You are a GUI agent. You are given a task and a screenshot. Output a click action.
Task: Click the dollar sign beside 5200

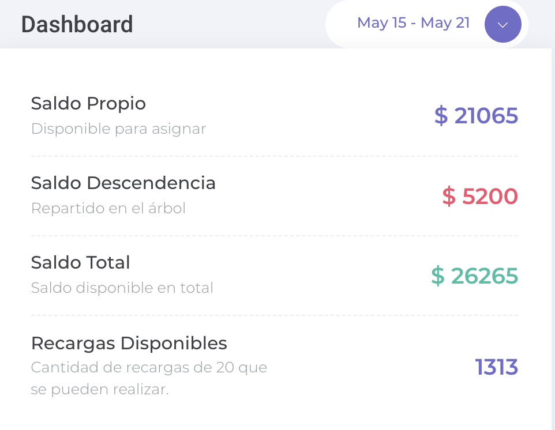pos(449,196)
